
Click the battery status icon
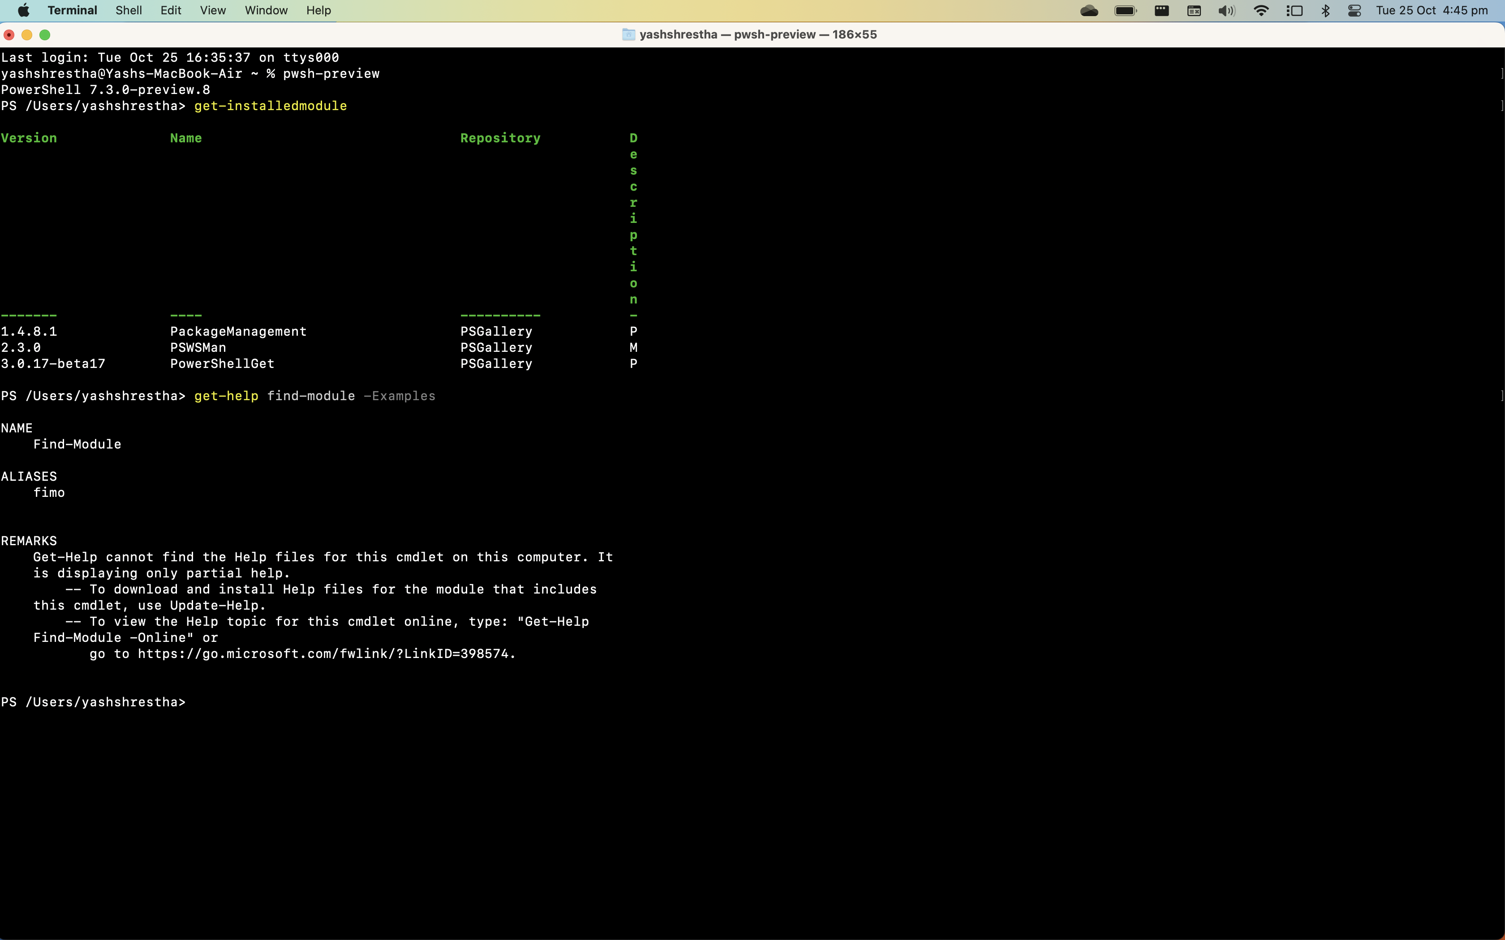[x=1125, y=11]
